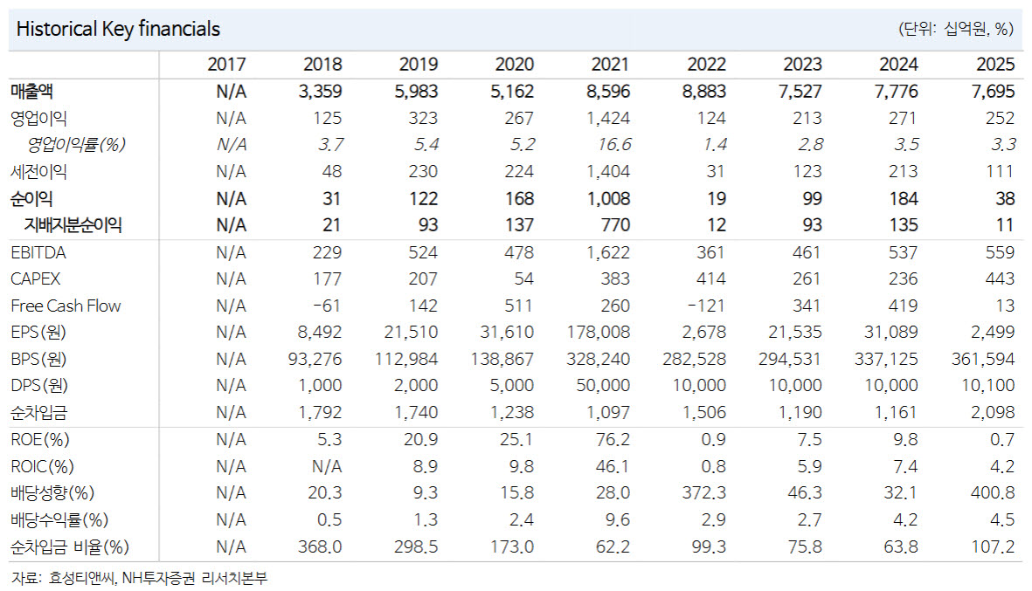Click the EBITDA row label

coord(38,252)
